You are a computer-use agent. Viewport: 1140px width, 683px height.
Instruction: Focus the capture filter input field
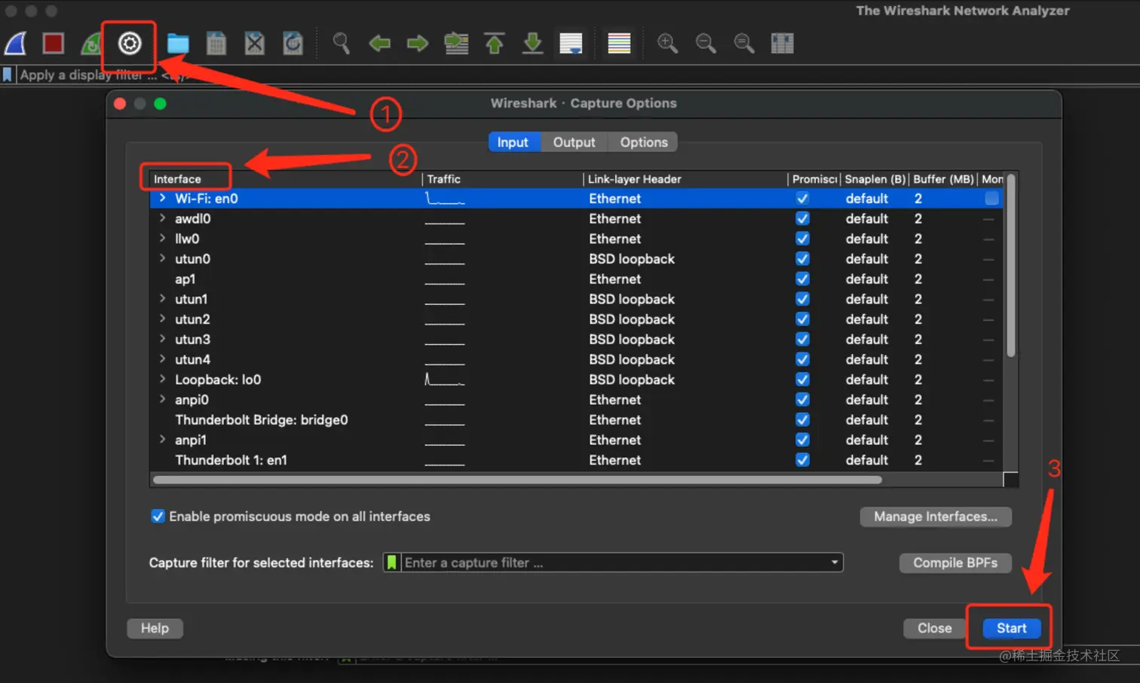pos(613,563)
